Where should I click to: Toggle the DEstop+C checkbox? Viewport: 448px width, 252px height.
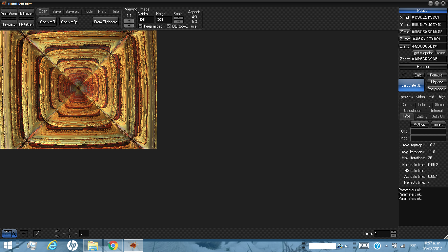[x=169, y=26]
